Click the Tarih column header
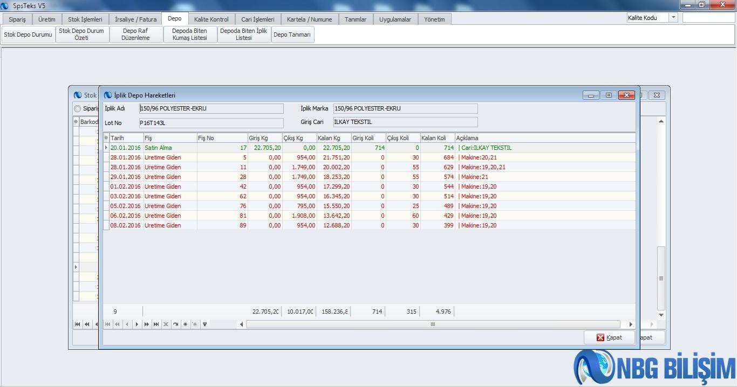 coord(126,138)
